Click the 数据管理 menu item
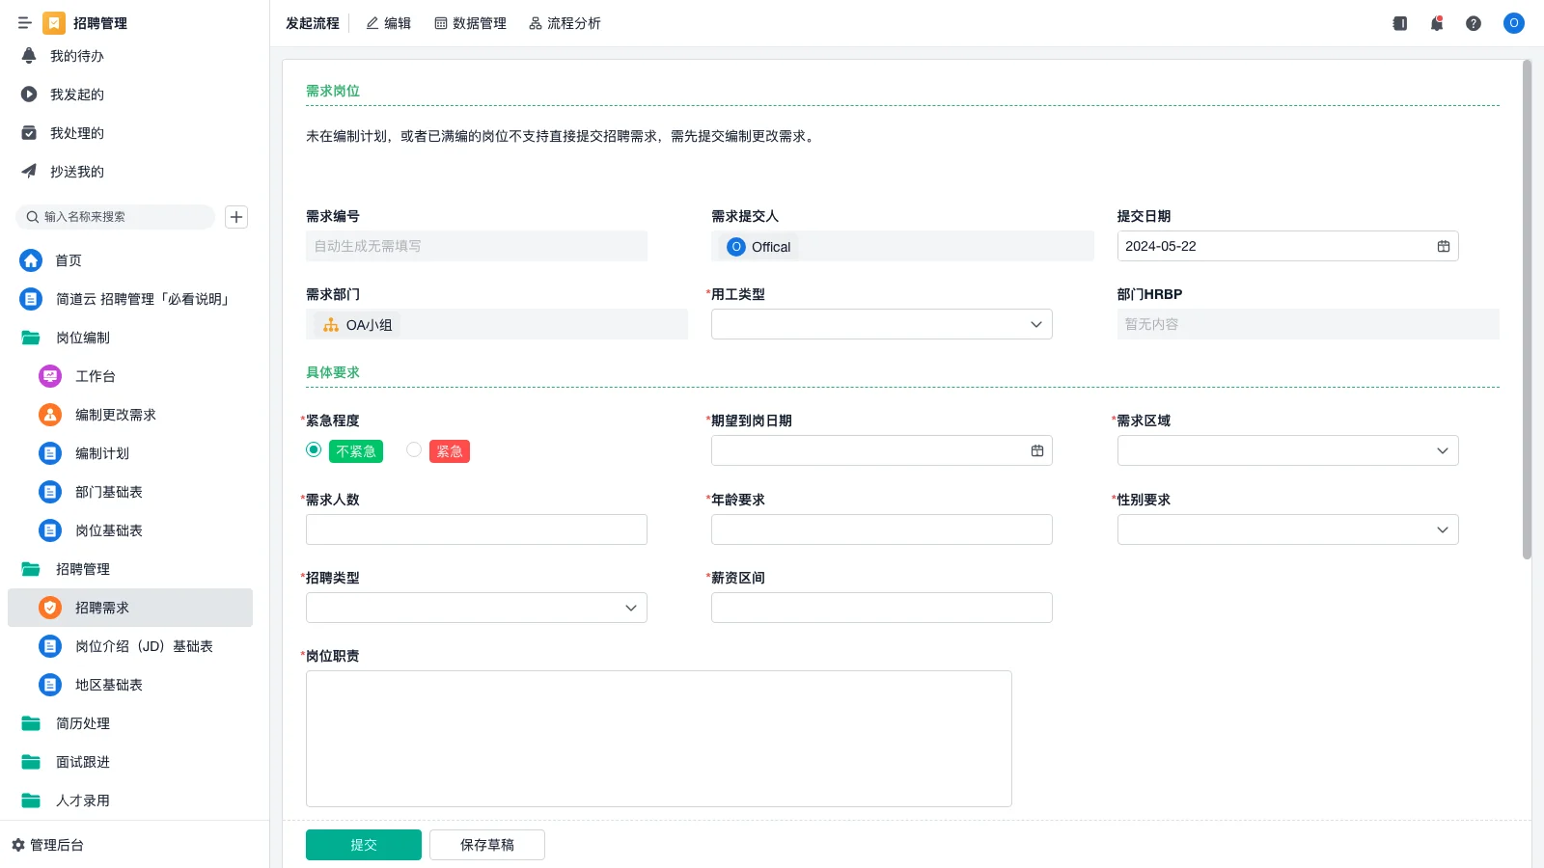 (x=471, y=23)
